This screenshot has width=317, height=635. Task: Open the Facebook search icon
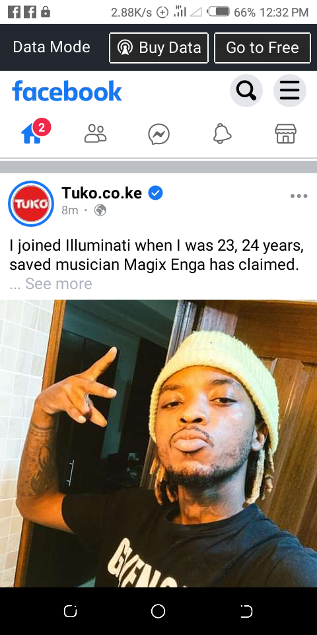click(246, 91)
